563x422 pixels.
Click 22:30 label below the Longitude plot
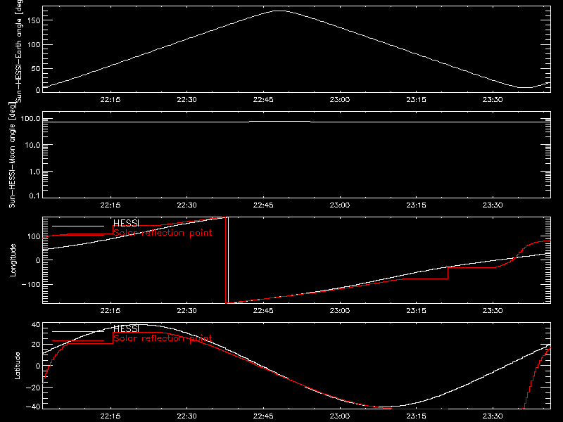186,310
